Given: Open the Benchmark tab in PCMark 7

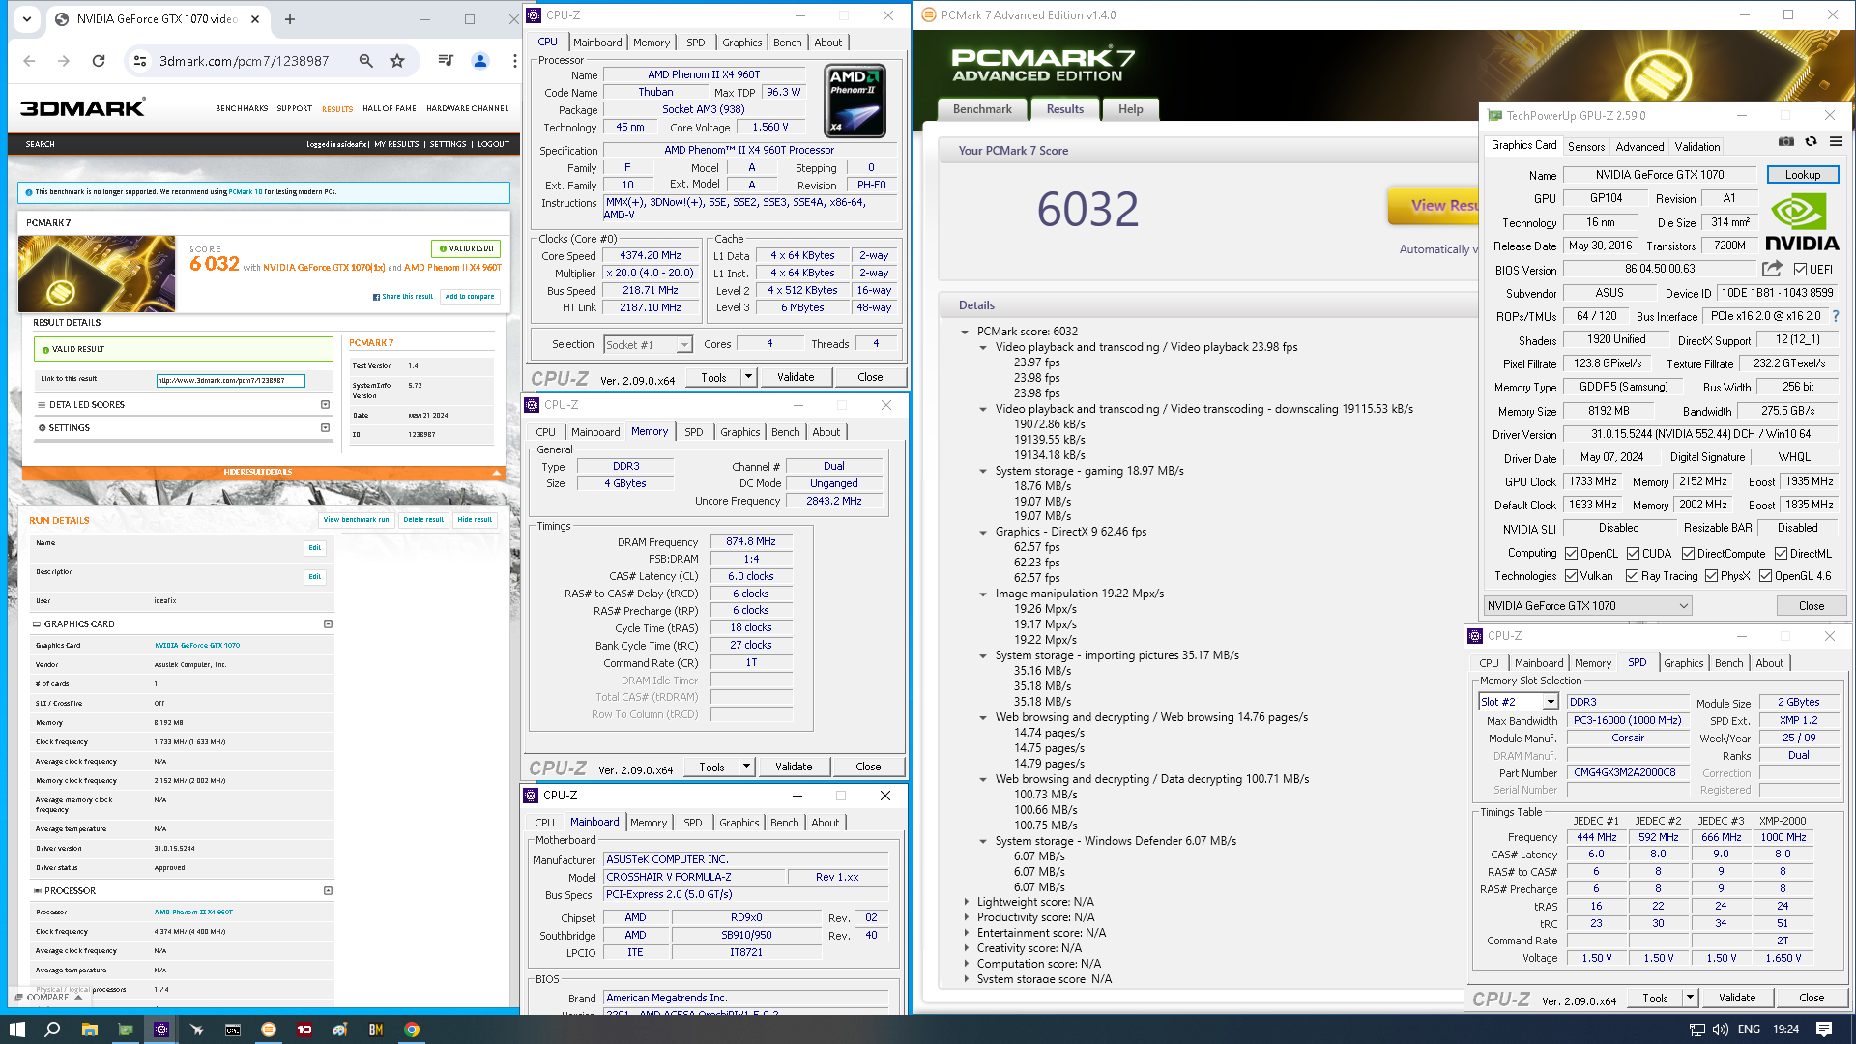Looking at the screenshot, I should click(x=982, y=109).
